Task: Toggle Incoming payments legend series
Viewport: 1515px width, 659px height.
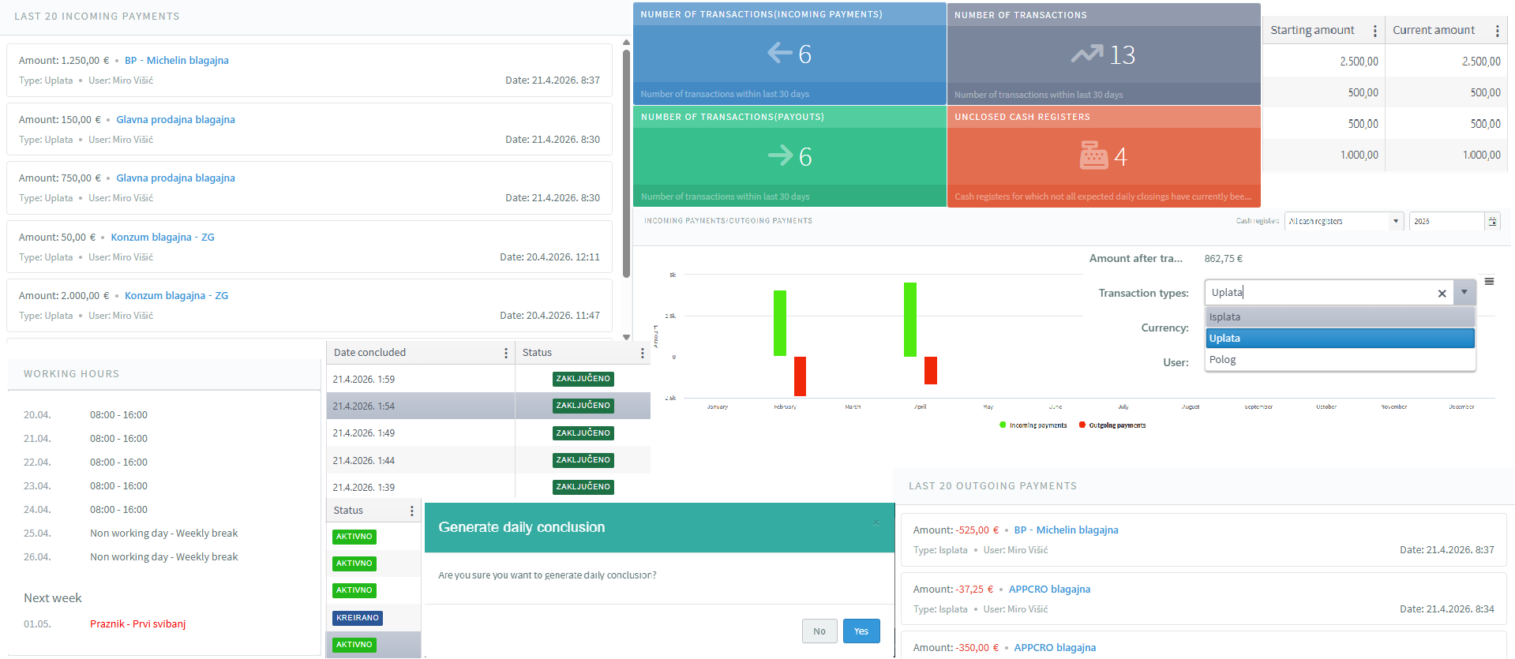Action: (1033, 425)
